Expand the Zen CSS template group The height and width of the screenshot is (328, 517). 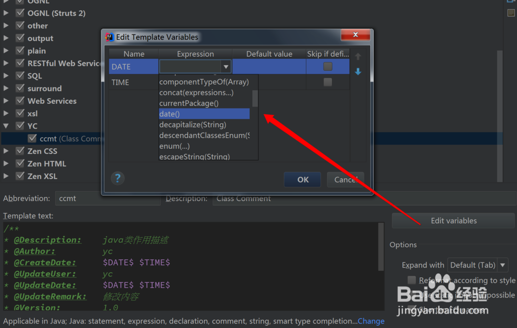click(7, 151)
